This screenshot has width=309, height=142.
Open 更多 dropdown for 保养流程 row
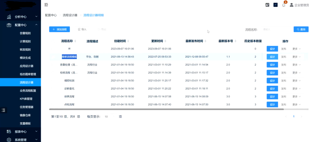[297, 97]
